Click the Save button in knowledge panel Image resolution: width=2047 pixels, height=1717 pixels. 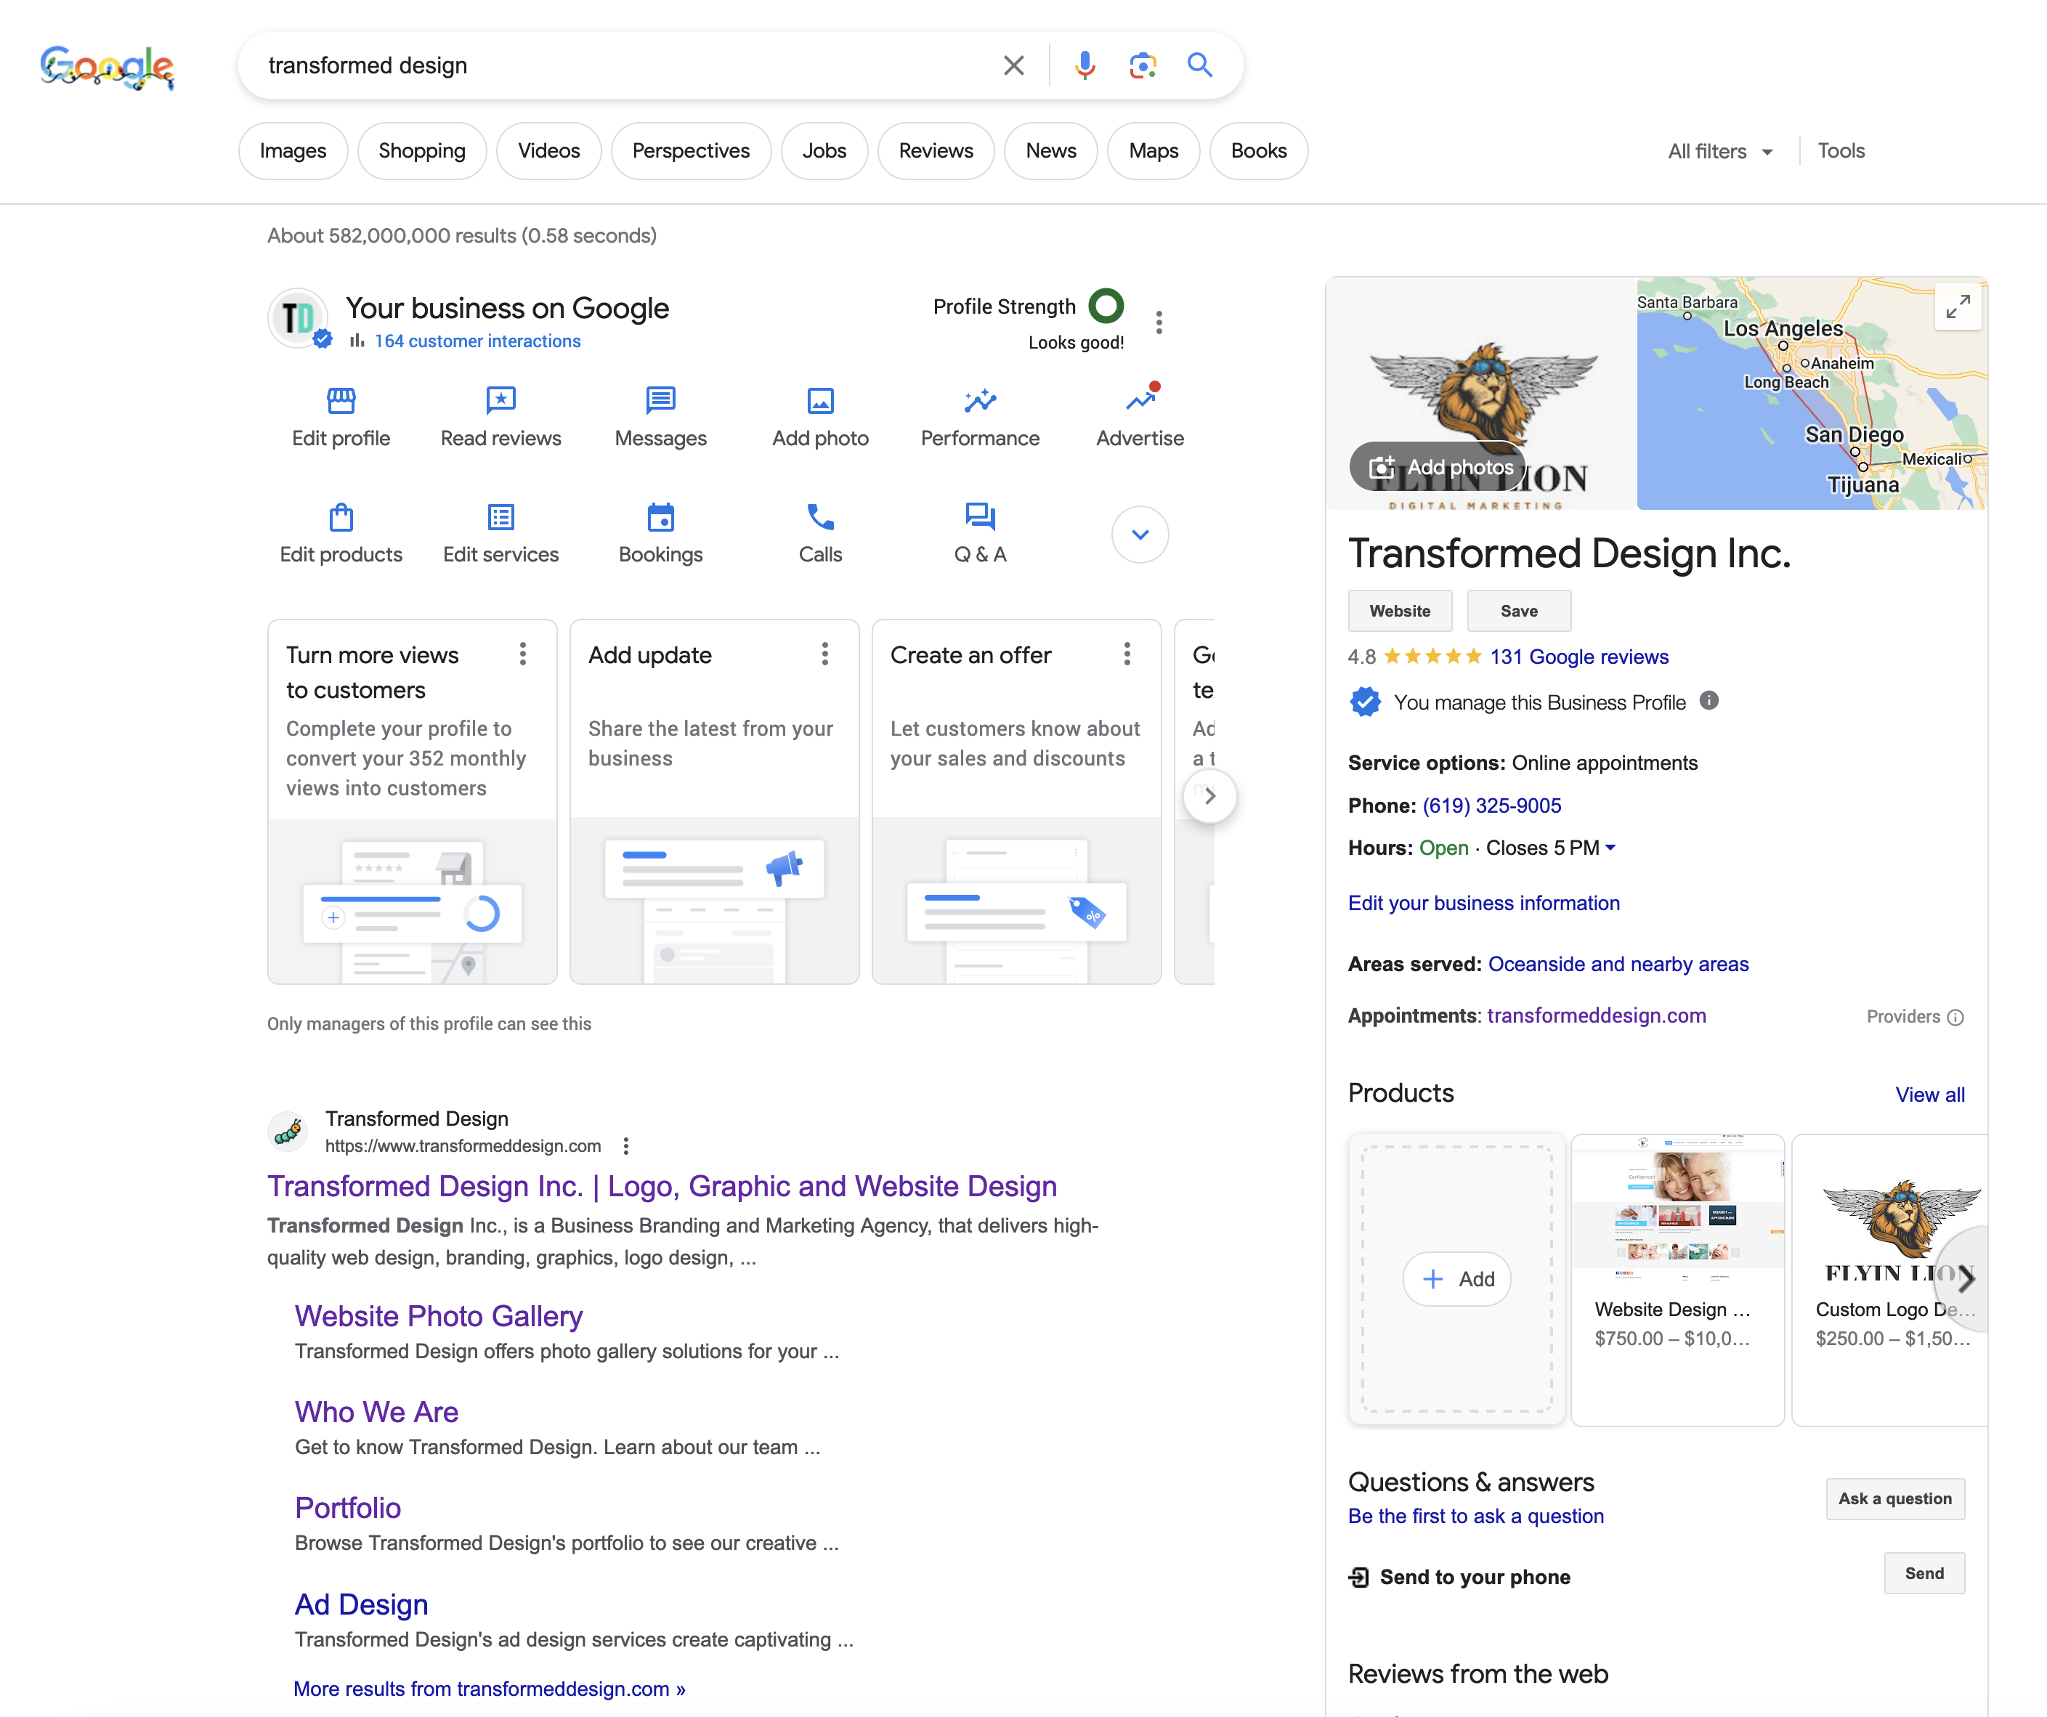1519,611
